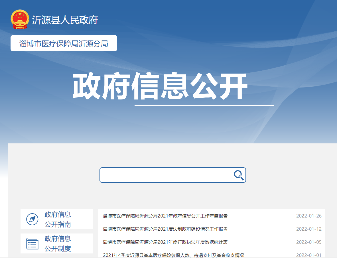Viewport: 337px width, 258px height.
Task: Click the national emblem logo
Action: 20,19
